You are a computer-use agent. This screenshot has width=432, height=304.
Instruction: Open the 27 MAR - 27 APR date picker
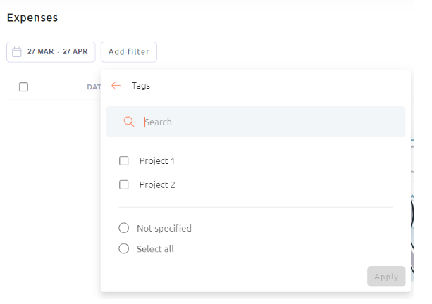click(x=51, y=52)
